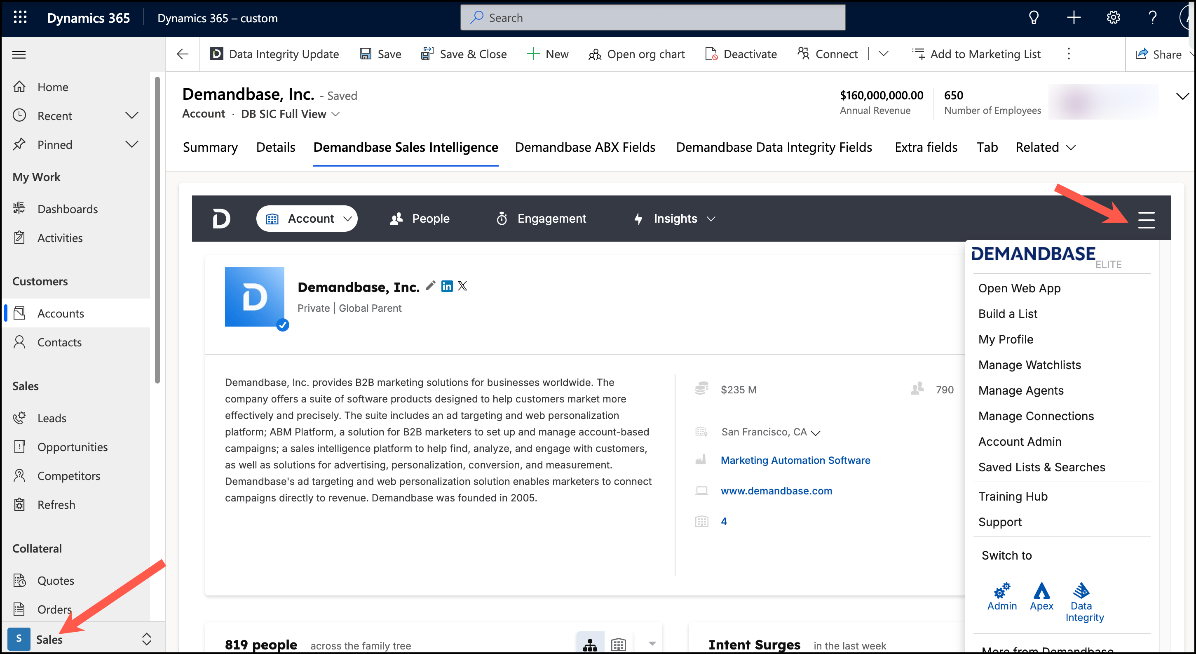This screenshot has width=1196, height=654.
Task: Click the Demandbase company logo thumbnail
Action: [254, 297]
